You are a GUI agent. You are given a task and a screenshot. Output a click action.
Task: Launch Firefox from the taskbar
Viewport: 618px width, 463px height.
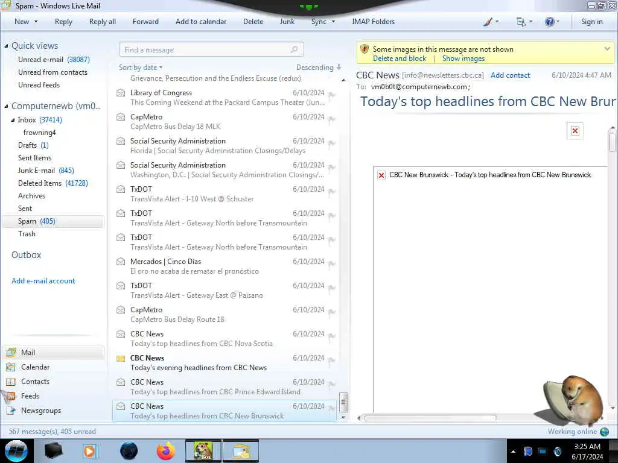point(166,451)
